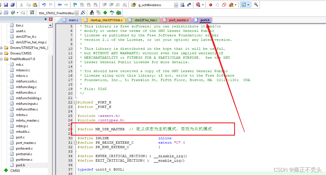Image resolution: width=326 pixels, height=175 pixels.
Task: Collapse the PR_BEGIN_EXTERN_C fold on line 31
Action: coord(75,143)
